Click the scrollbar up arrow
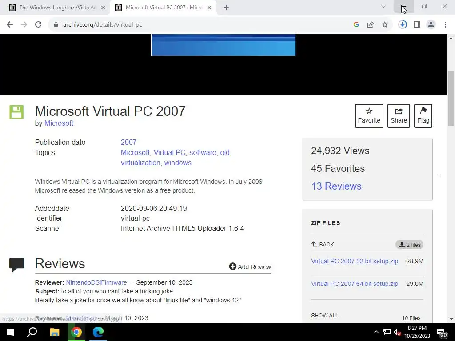The height and width of the screenshot is (341, 455). (x=451, y=38)
